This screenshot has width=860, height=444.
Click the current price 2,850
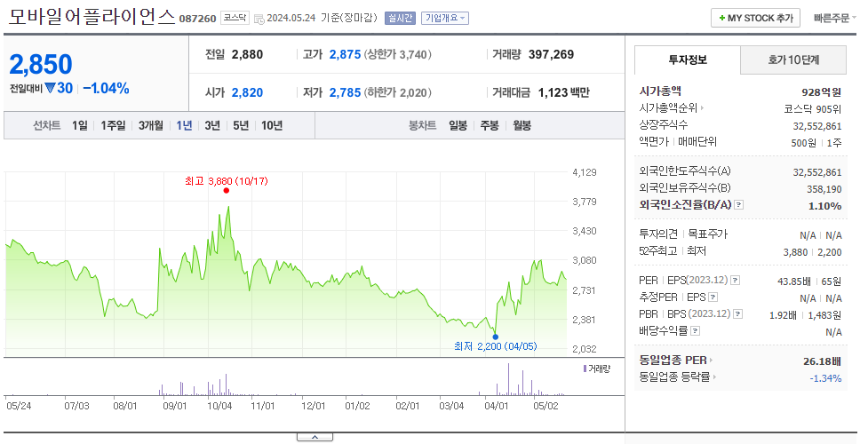point(41,65)
